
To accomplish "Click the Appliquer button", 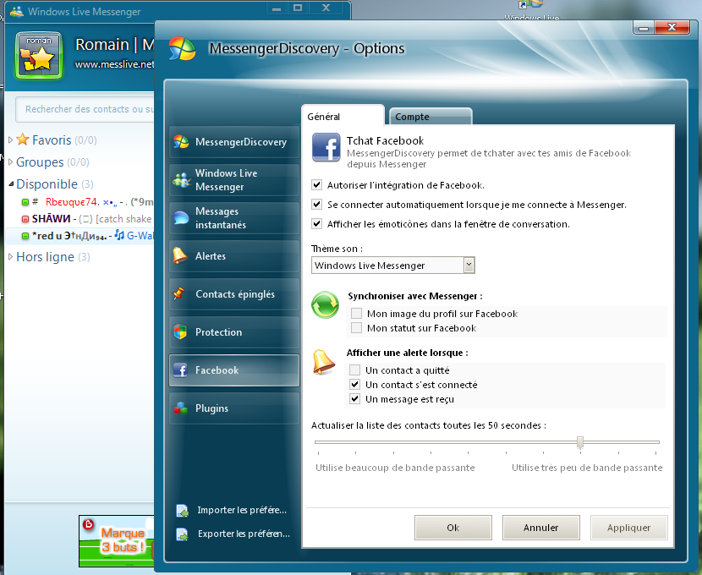I will click(x=628, y=528).
